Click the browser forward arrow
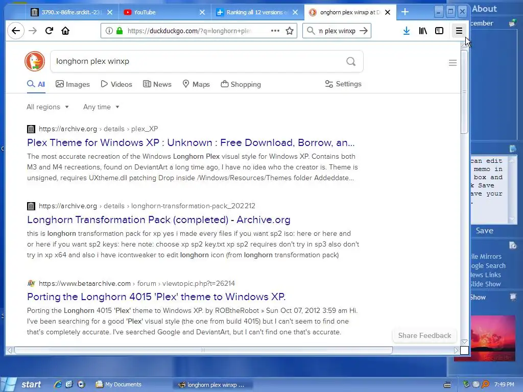Image resolution: width=523 pixels, height=392 pixels. [33, 31]
